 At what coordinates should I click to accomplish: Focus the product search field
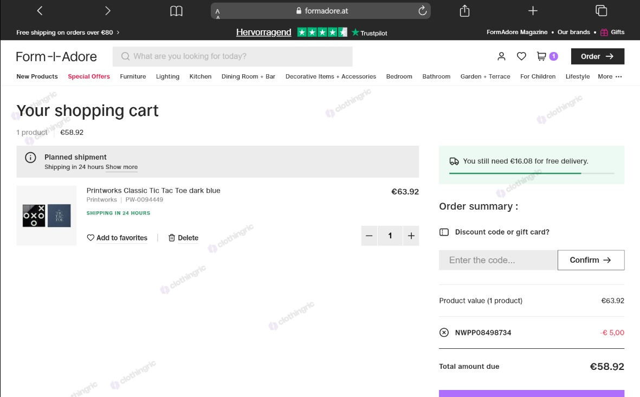point(232,56)
